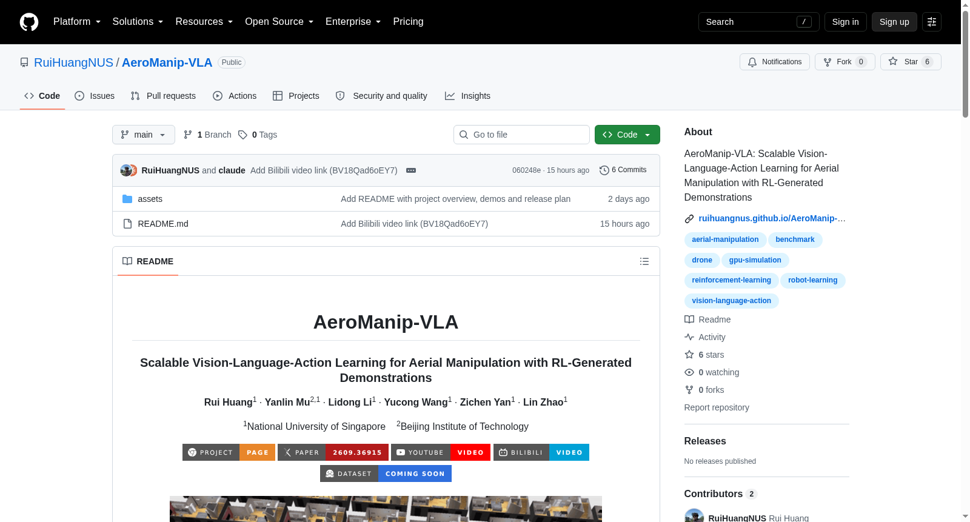Screen dimensions: 970x522
Task: Expand the commit message ellipsis icon
Action: coord(411,170)
